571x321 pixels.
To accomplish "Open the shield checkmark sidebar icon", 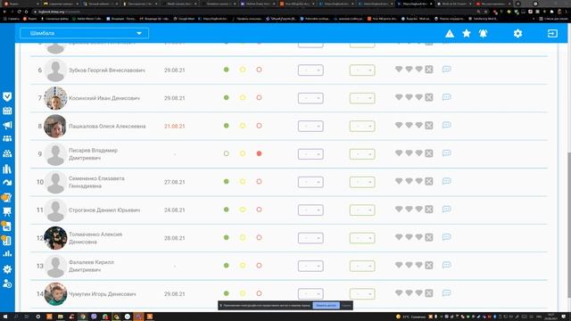I will [7, 96].
